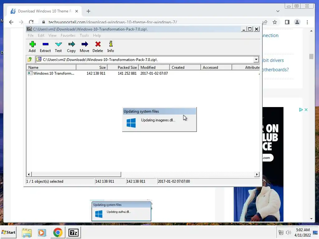The height and width of the screenshot is (239, 319).
Task: Click the 7-Zip address path field
Action: [x=145, y=59]
